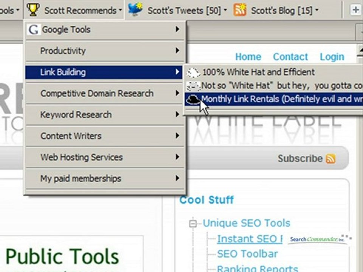This screenshot has width=363, height=272.
Task: Click the orange RSS icon next to Subscribe
Action: [330, 159]
